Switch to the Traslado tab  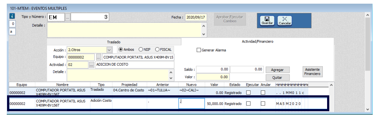[114, 42]
